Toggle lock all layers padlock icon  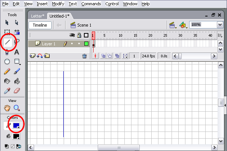(x=79, y=36)
